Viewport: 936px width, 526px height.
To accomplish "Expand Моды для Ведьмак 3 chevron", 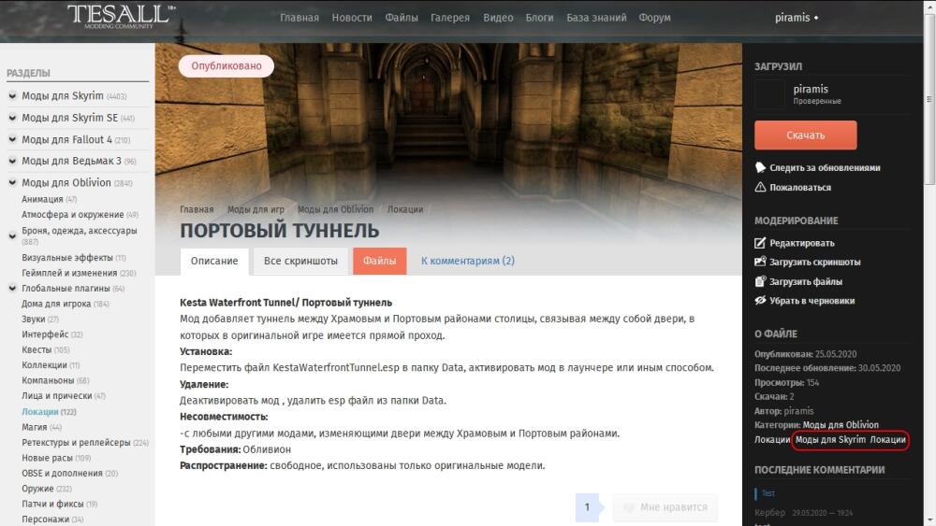I will pos(12,161).
